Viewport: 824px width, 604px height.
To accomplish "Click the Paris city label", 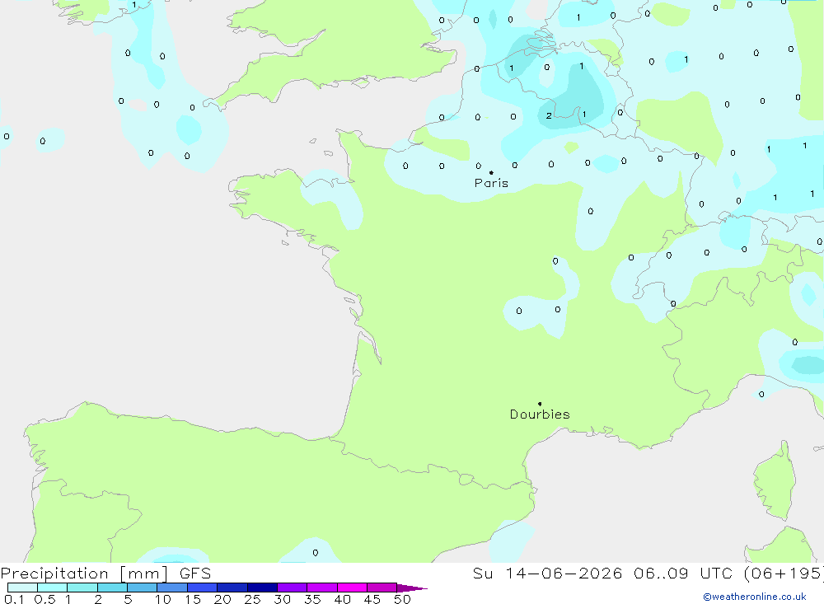I will click(491, 183).
